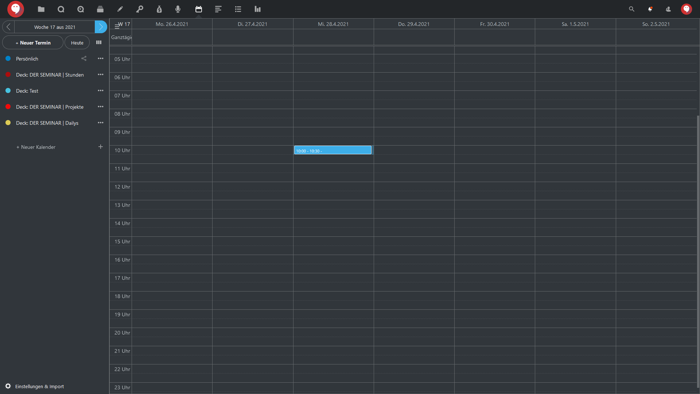This screenshot has height=394, width=700.
Task: Open options menu for Deck: DER SEMINAR | Projekte
Action: point(101,107)
